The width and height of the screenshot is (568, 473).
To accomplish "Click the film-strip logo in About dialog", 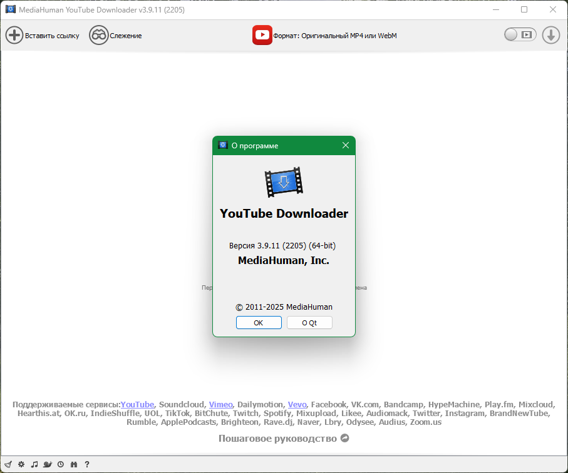I will [x=284, y=182].
